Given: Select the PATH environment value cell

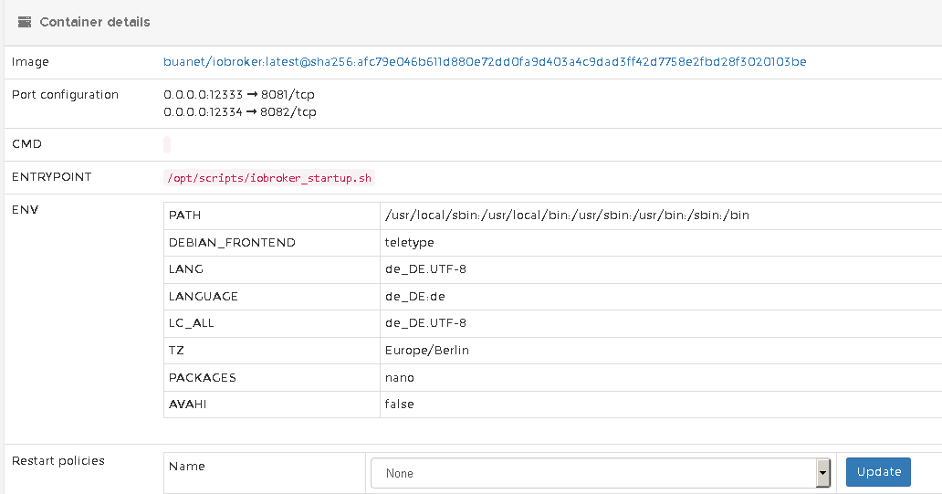Looking at the screenshot, I should [x=567, y=215].
